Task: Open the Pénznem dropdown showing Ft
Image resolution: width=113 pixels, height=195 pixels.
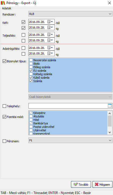Action: (70, 140)
